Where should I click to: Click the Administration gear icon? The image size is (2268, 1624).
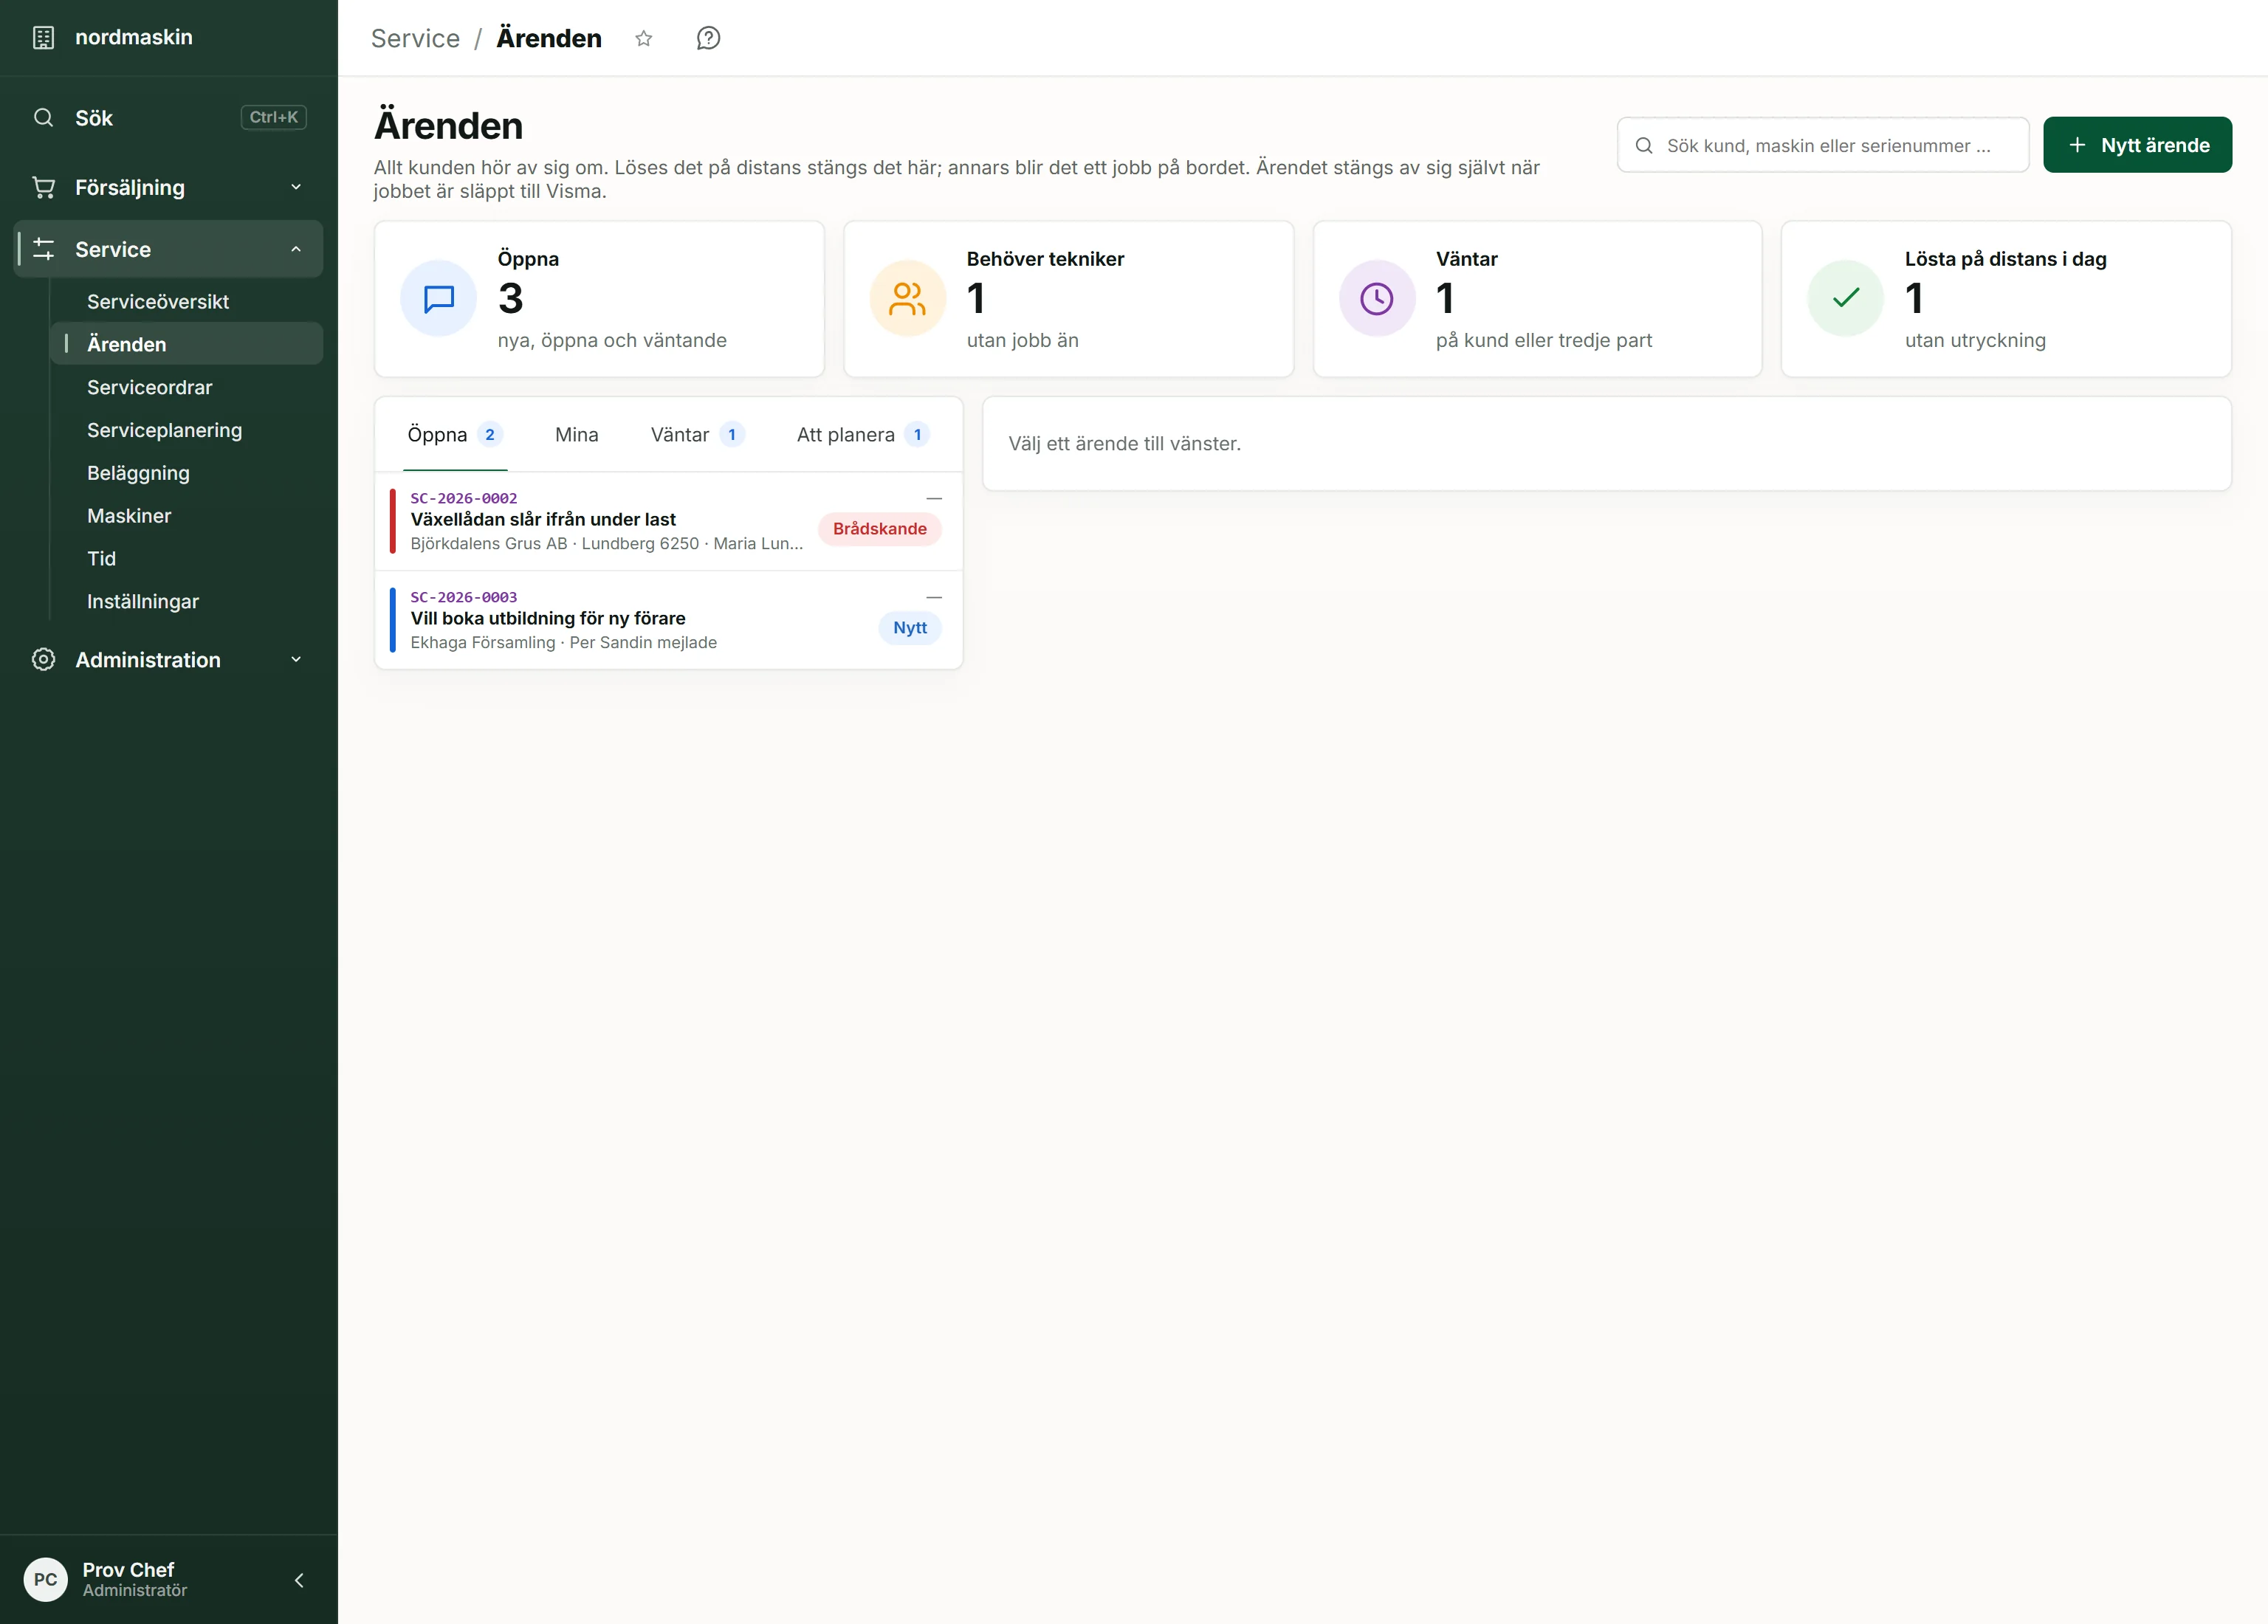(43, 660)
